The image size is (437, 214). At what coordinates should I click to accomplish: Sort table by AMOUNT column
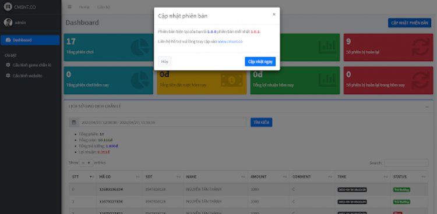269,177
